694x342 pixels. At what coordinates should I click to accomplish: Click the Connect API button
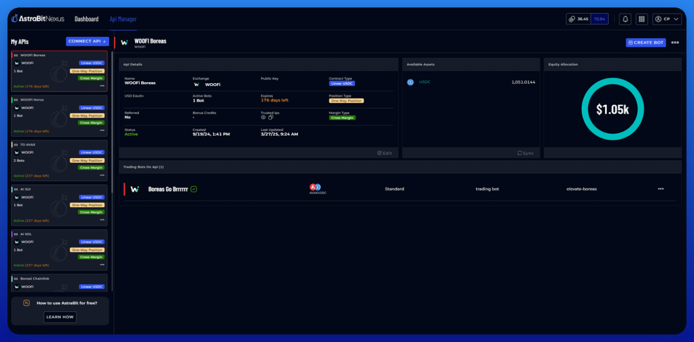tap(87, 42)
